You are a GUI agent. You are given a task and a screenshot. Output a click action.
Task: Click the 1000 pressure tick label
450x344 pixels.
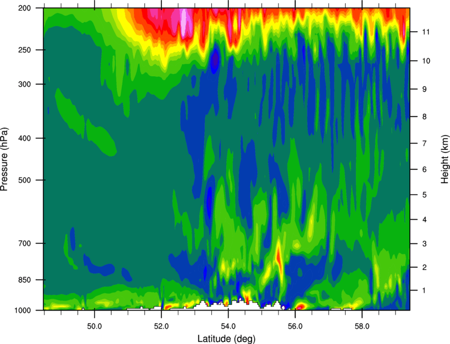tap(23, 311)
